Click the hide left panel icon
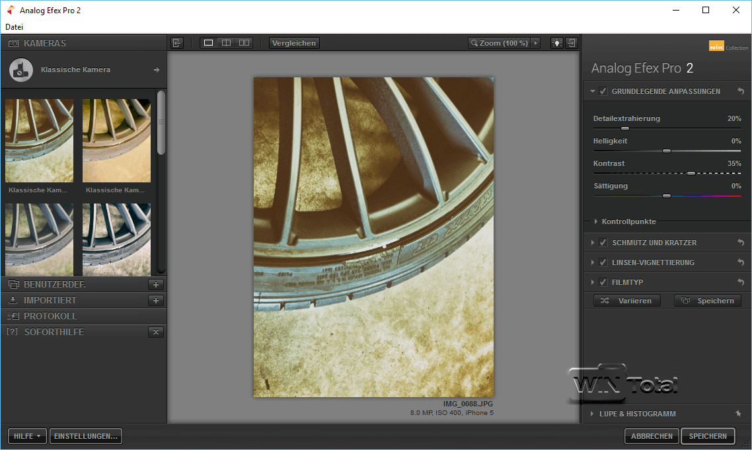This screenshot has height=450, width=752. (x=176, y=43)
